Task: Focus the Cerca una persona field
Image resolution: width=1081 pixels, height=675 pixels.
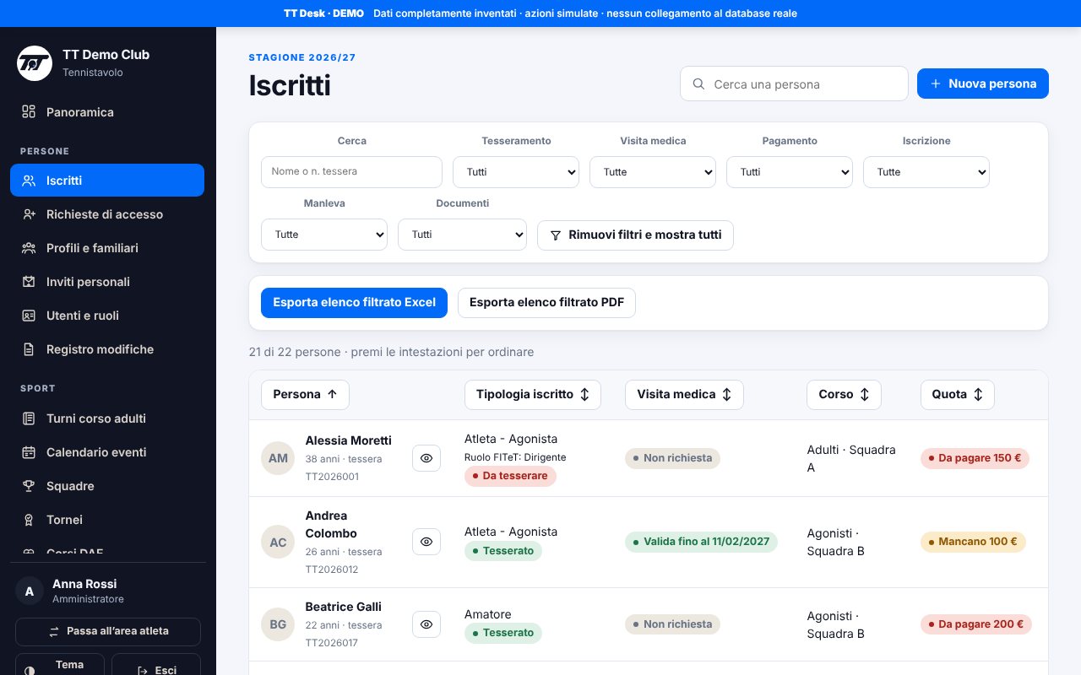Action: [794, 84]
